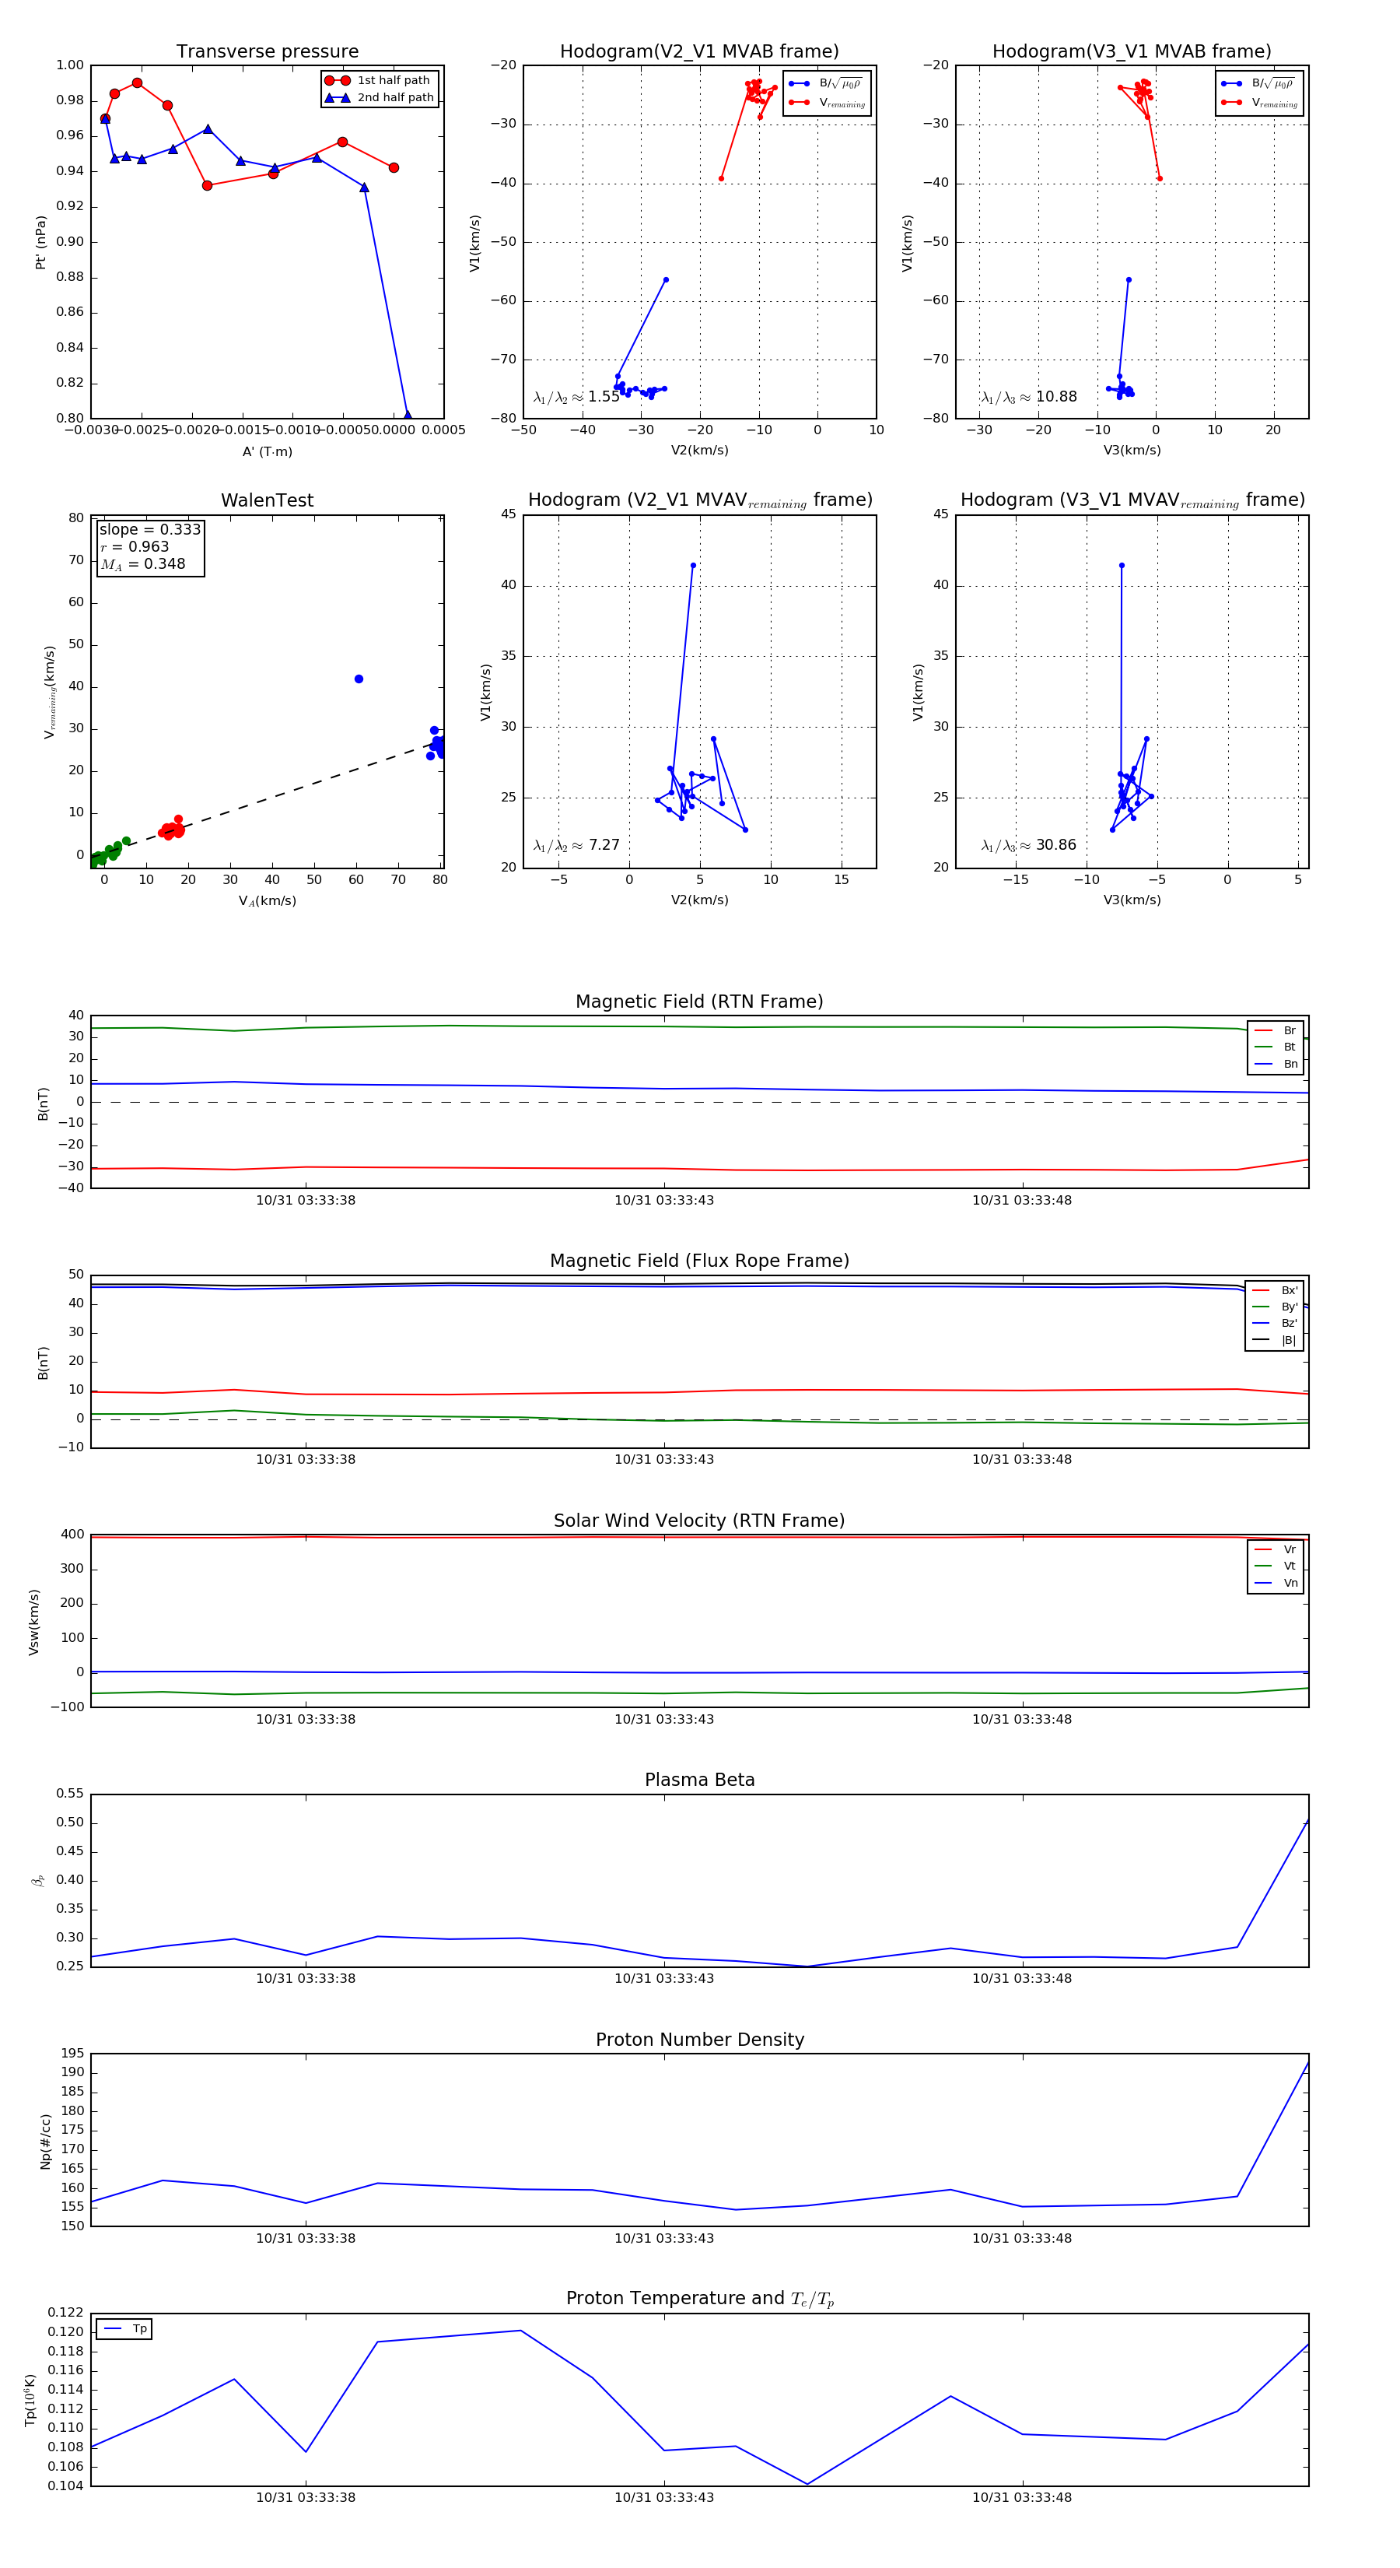Click the eigenvalue ratio label '≈ 1.55'

click(x=576, y=397)
